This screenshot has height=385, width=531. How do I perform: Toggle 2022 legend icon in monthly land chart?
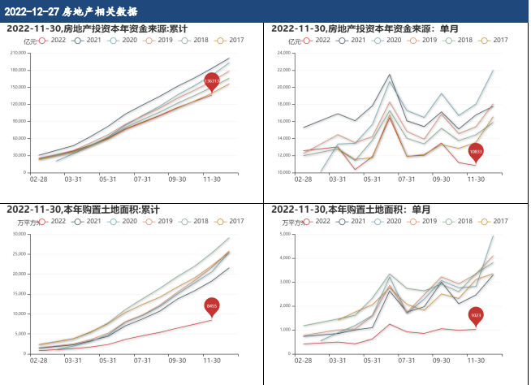pos(307,221)
